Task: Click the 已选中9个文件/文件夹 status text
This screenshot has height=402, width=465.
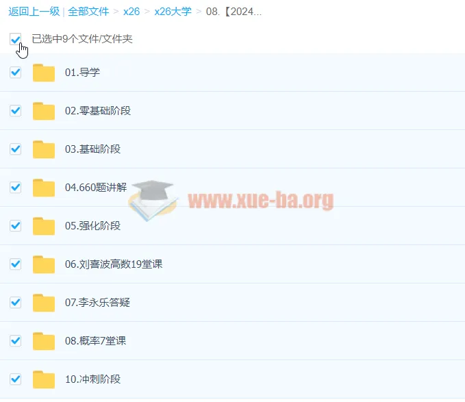Action: pyautogui.click(x=82, y=39)
